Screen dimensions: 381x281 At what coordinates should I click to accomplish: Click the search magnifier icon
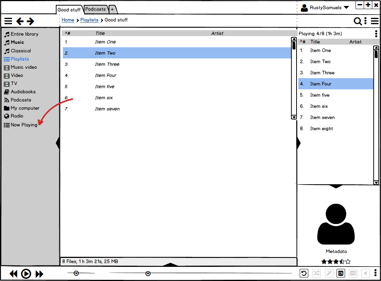coord(358,21)
